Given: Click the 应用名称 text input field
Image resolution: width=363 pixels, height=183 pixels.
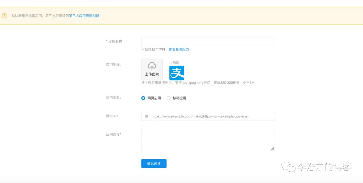Looking at the screenshot, I should click(208, 42).
